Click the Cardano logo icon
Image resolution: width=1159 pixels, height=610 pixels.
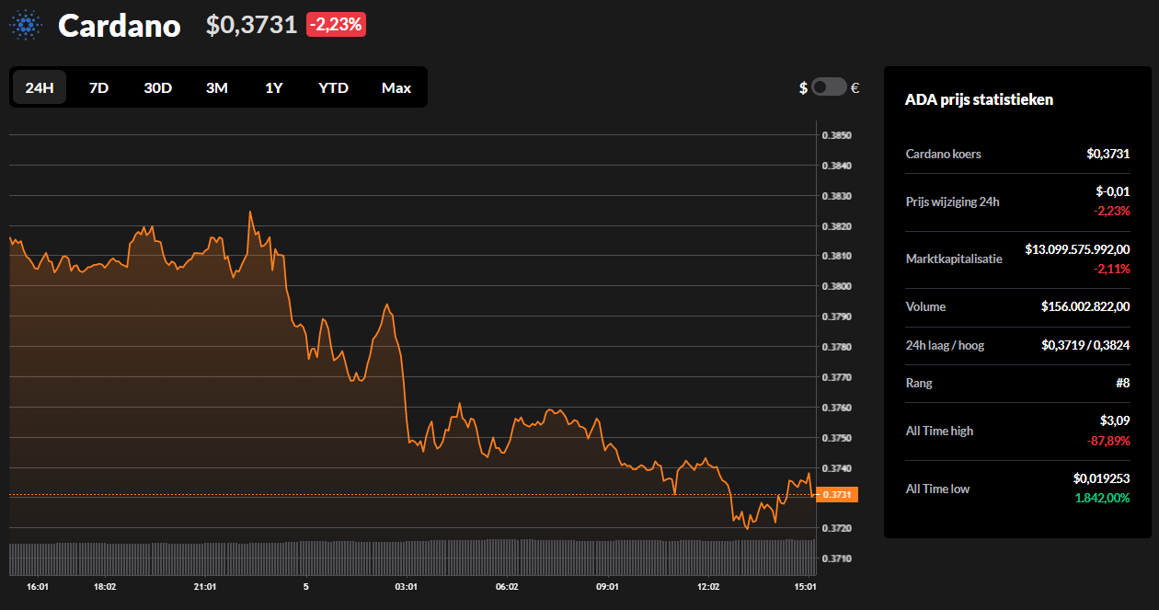[x=26, y=25]
